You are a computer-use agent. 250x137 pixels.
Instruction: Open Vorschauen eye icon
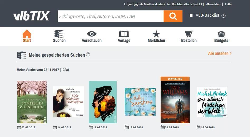(92, 34)
